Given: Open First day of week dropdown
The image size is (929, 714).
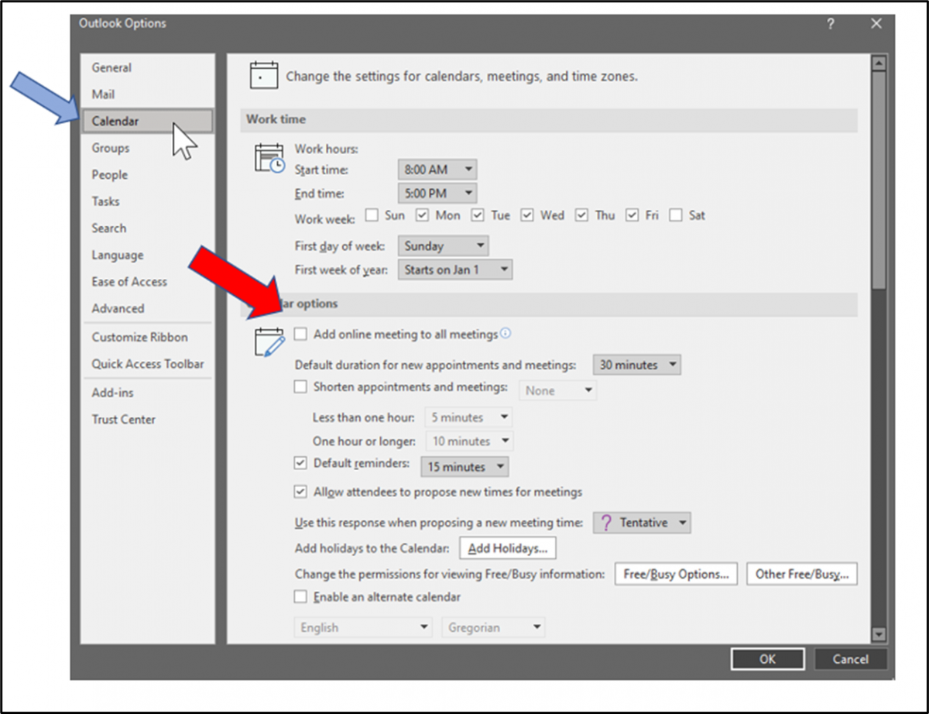Looking at the screenshot, I should coord(444,246).
